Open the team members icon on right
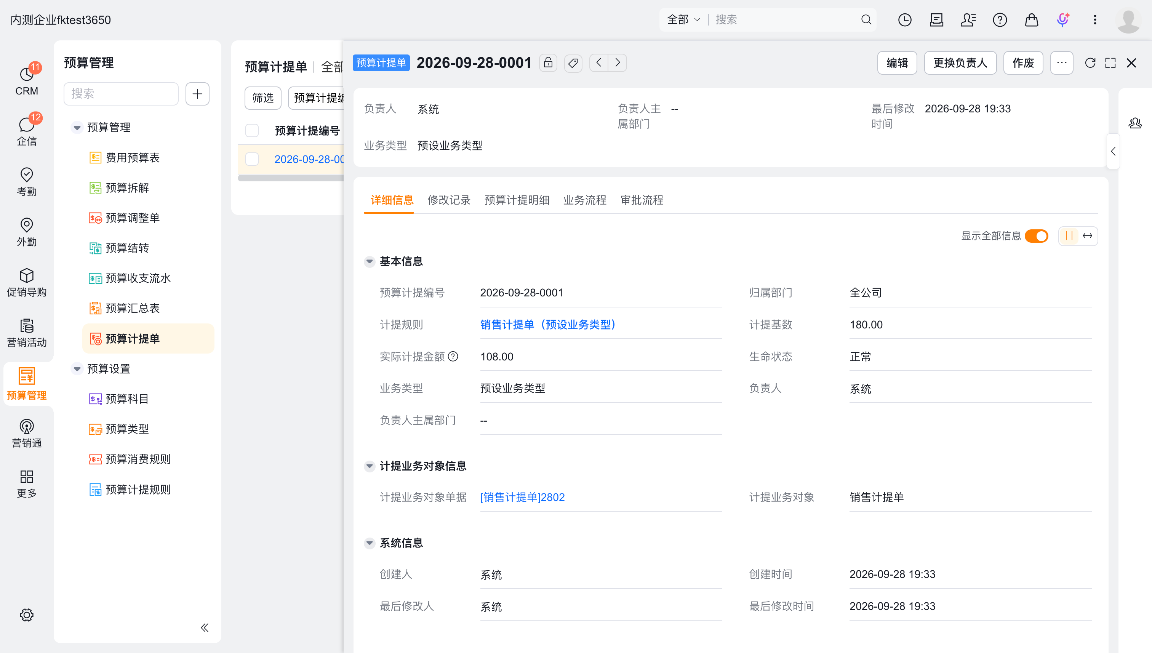The image size is (1152, 653). (x=1135, y=123)
